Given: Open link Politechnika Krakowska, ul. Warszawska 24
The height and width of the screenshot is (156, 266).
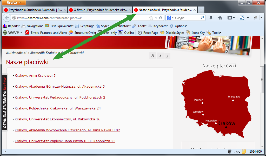Looking at the screenshot, I should tap(58, 108).
